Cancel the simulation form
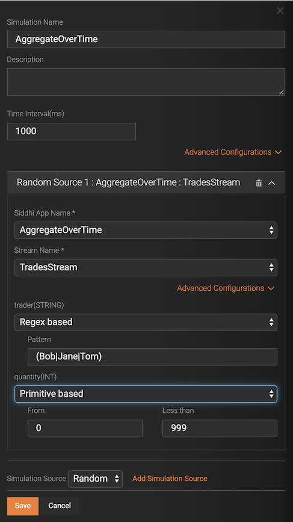 (59, 506)
